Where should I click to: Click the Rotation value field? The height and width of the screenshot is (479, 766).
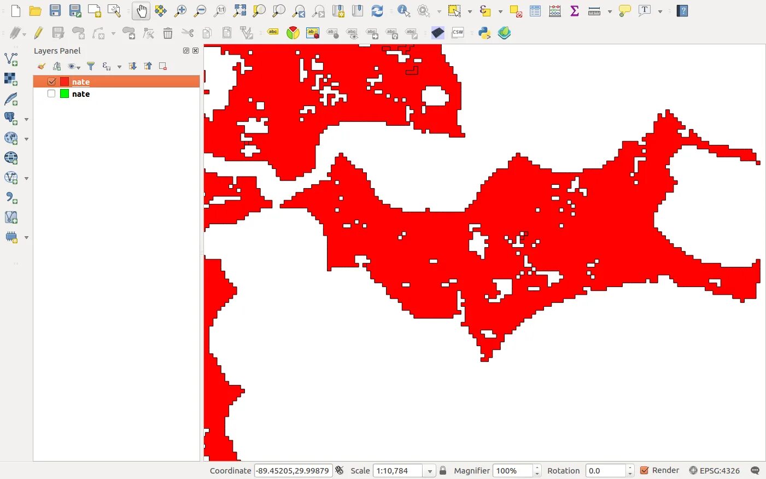(606, 471)
